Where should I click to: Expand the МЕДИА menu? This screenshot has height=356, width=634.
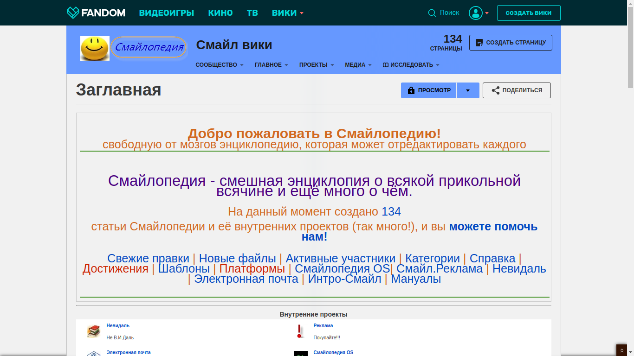pos(358,65)
